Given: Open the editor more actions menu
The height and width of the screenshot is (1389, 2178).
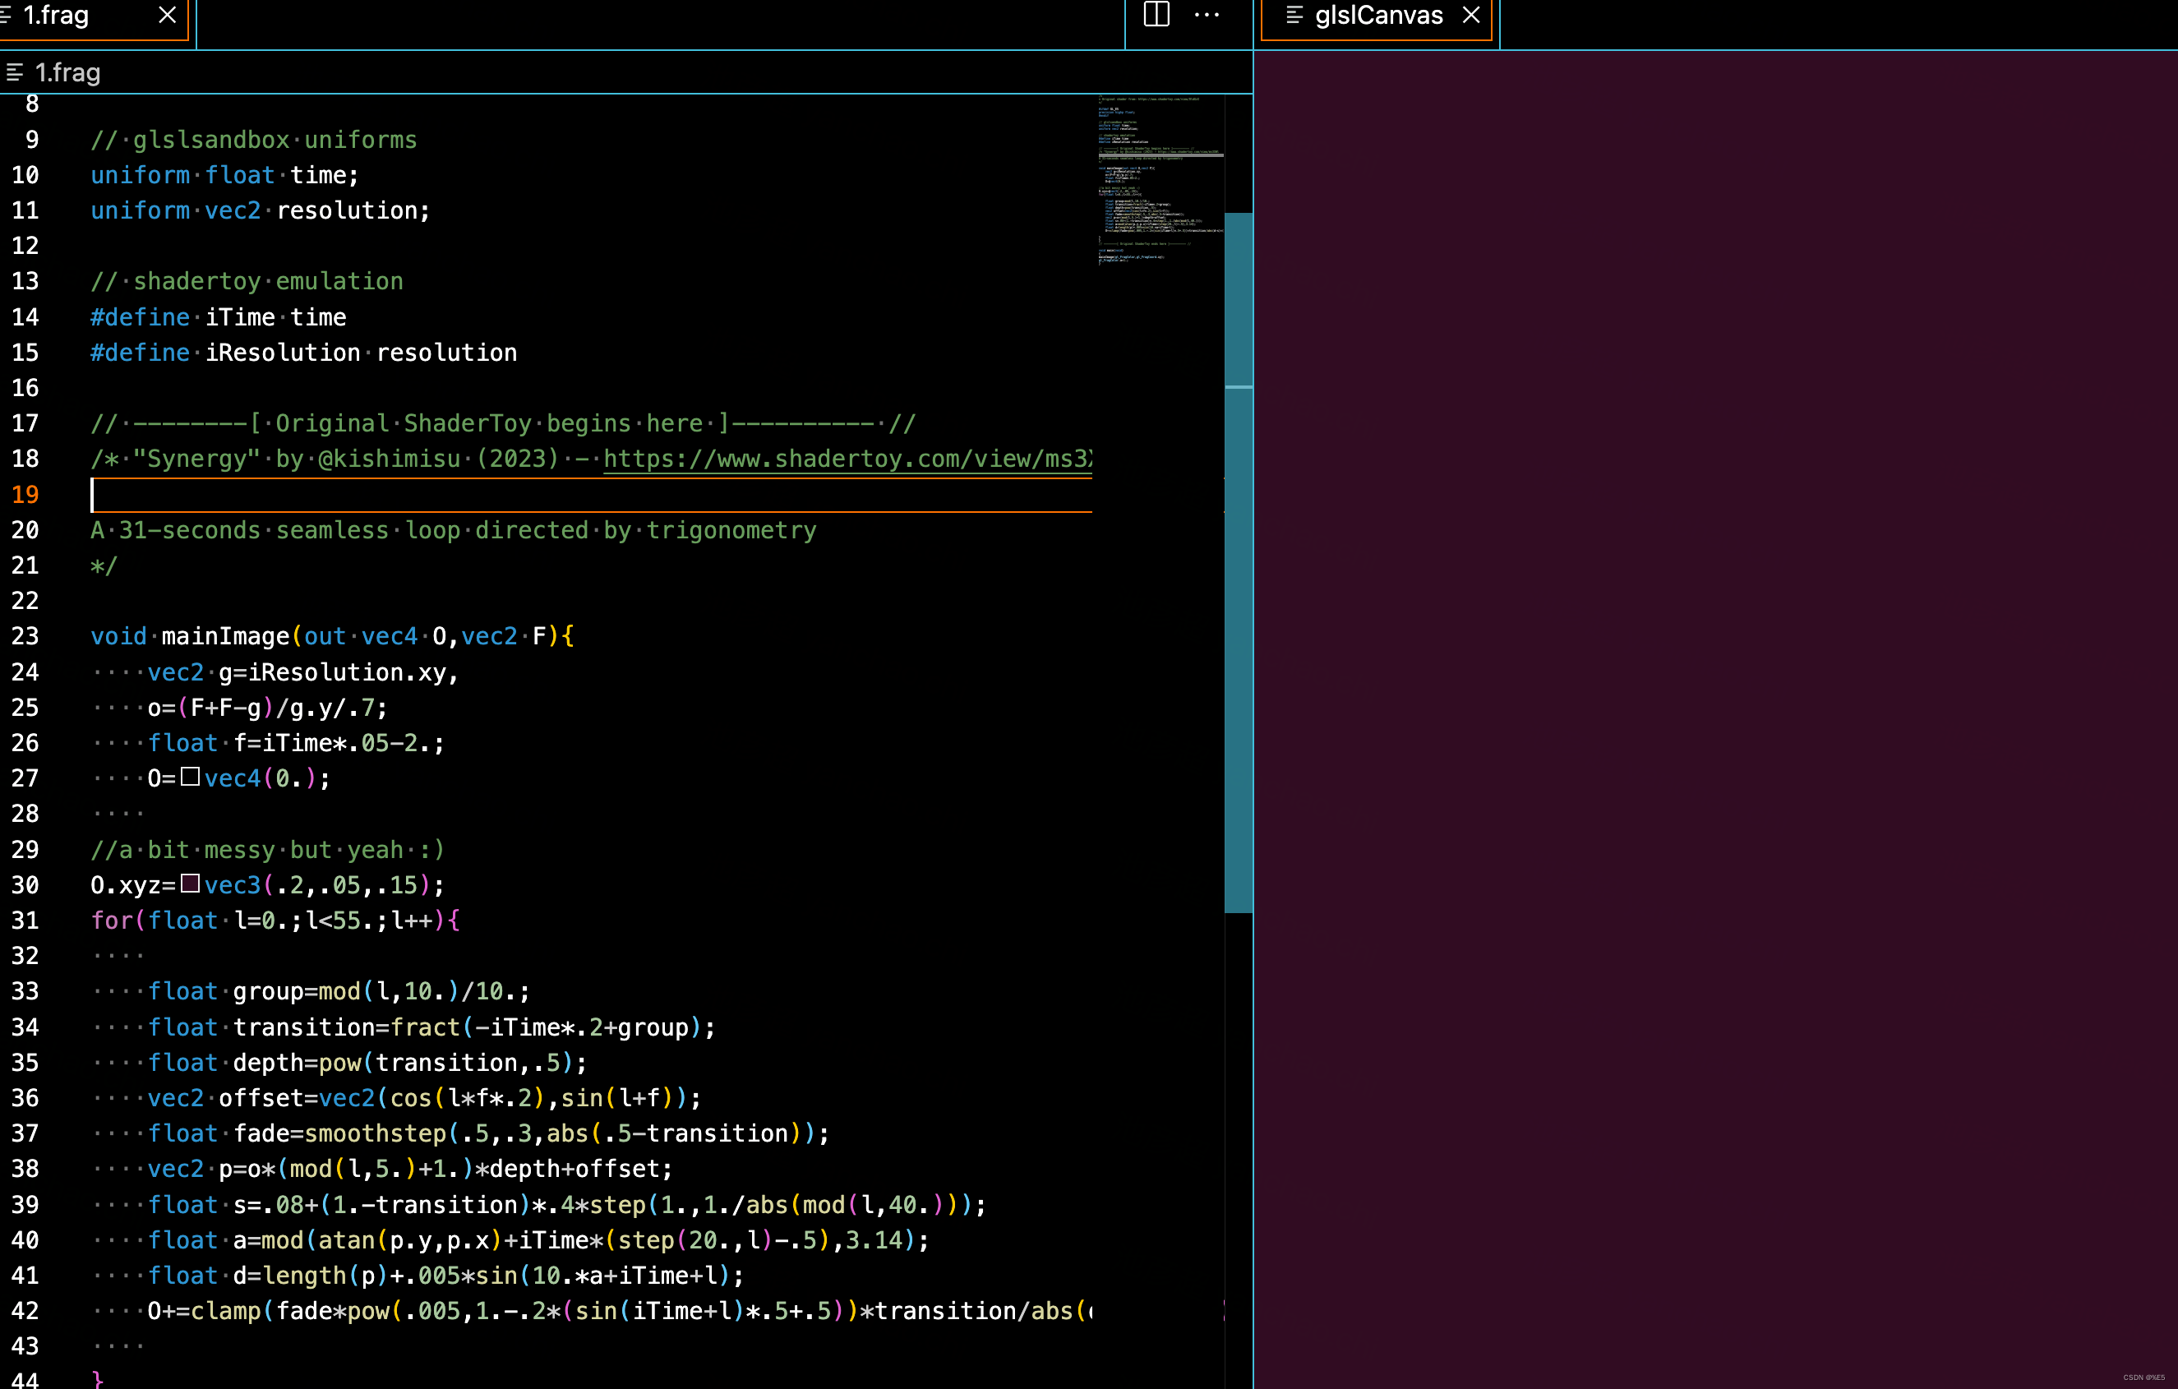Looking at the screenshot, I should pyautogui.click(x=1207, y=15).
